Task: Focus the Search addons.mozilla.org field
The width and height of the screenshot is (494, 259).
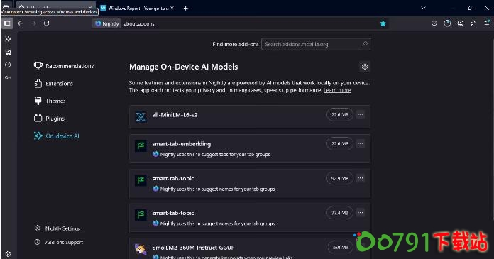Action: coord(316,44)
